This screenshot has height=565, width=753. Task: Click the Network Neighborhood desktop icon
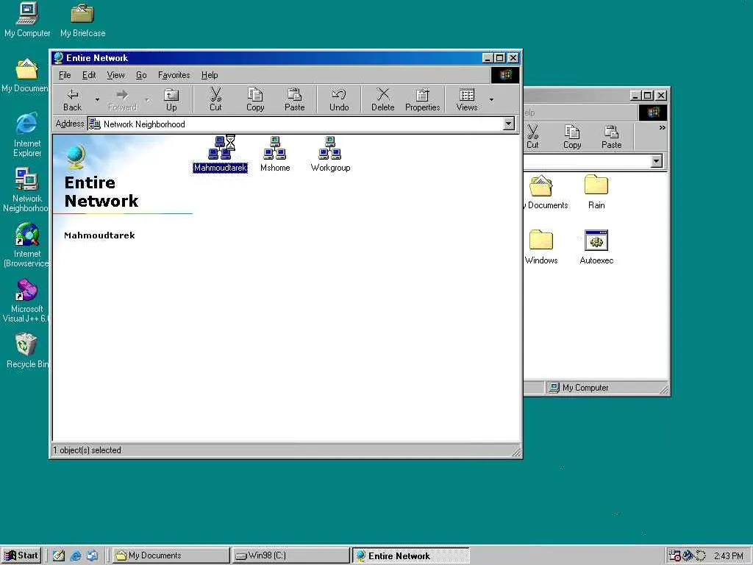pyautogui.click(x=26, y=190)
